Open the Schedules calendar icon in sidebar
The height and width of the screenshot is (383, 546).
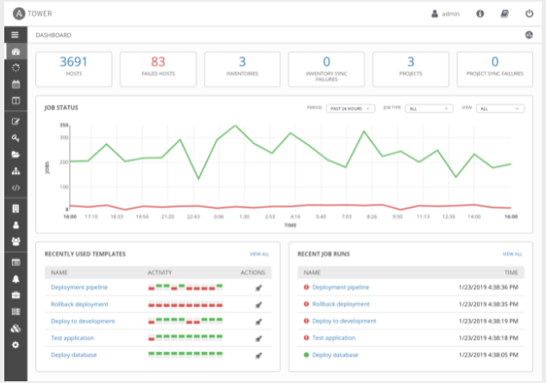16,84
